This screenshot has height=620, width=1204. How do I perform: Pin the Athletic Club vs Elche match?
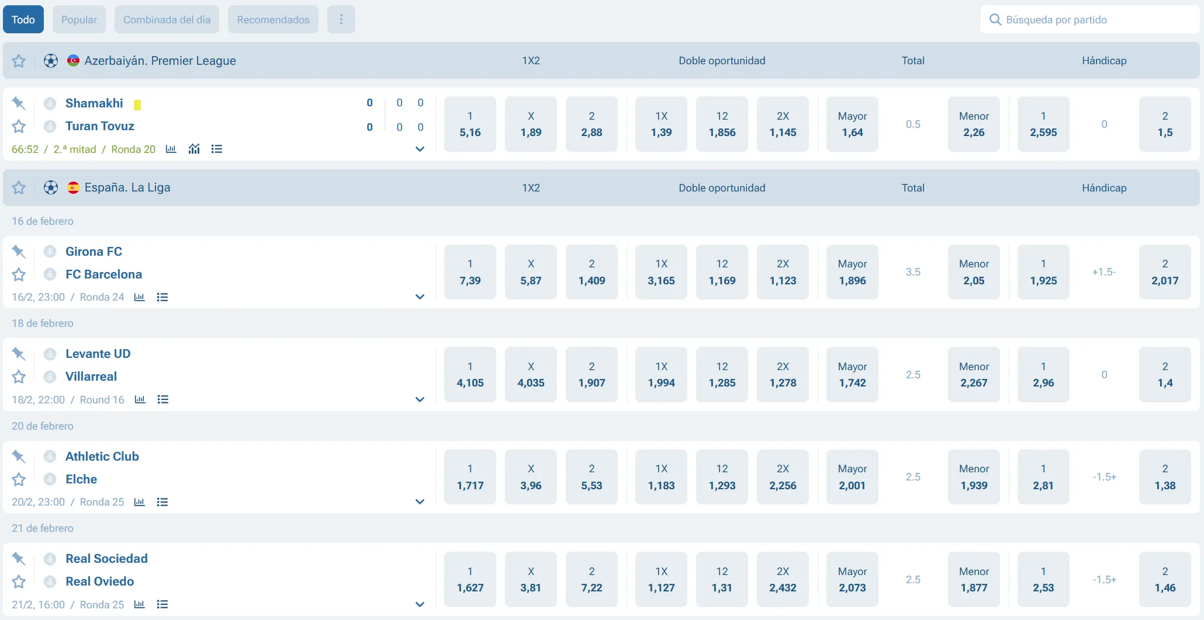pyautogui.click(x=18, y=456)
